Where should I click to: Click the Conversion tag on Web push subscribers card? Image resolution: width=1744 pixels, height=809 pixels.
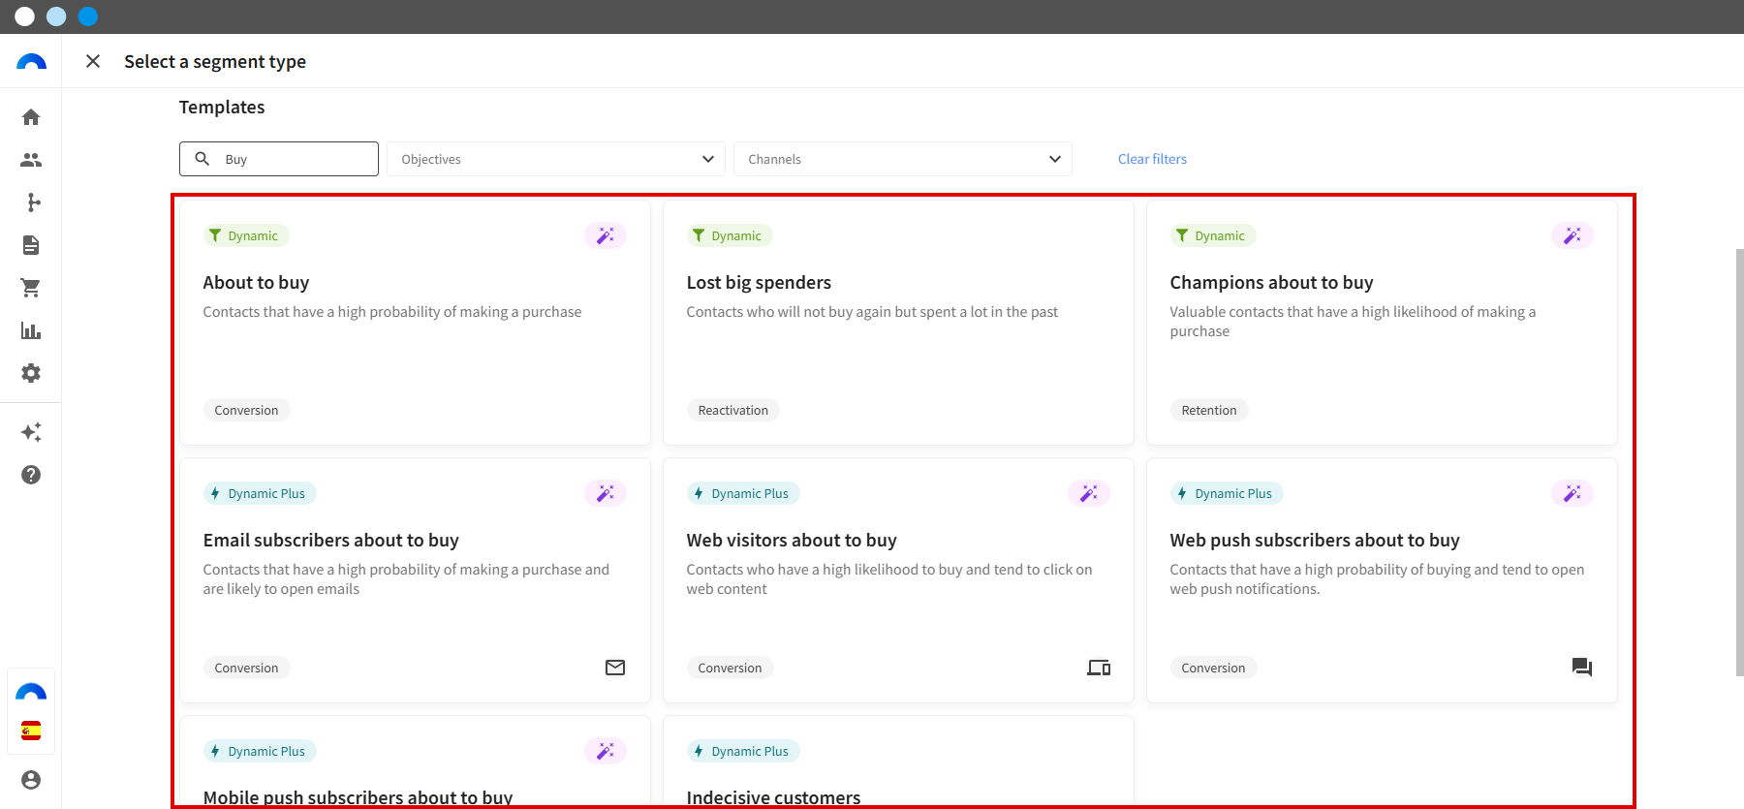click(x=1213, y=668)
